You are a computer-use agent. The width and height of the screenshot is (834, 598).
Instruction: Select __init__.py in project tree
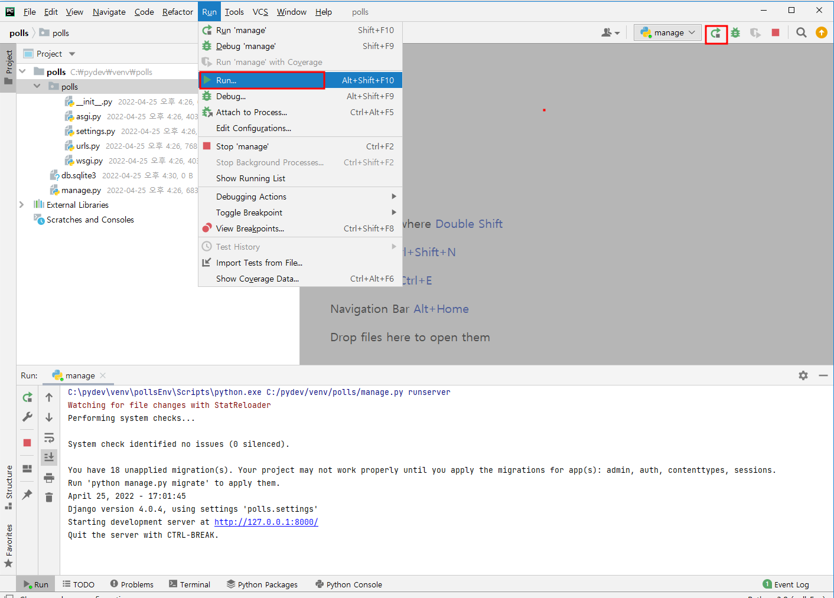(94, 102)
